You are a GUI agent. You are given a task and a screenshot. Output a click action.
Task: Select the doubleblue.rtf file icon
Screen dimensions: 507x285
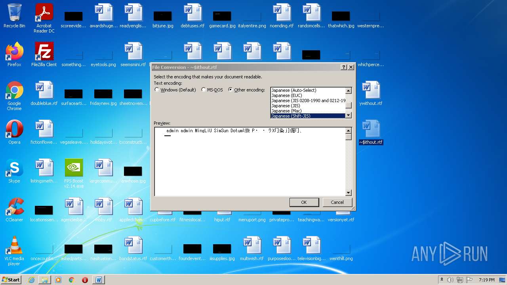point(44,93)
